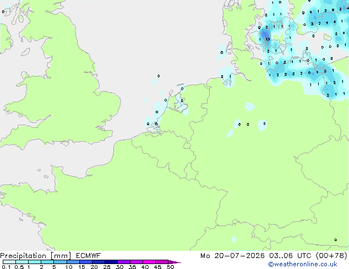Select the 5 to 10 mm legend swatch

click(x=60, y=262)
